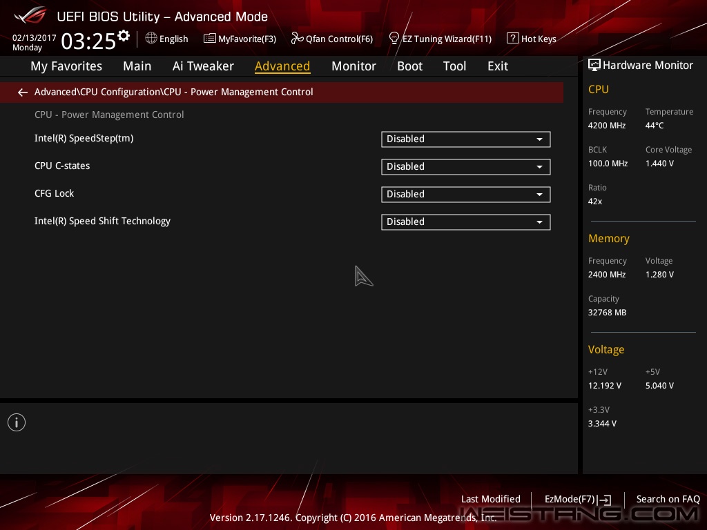Click the info circle icon

pyautogui.click(x=17, y=422)
